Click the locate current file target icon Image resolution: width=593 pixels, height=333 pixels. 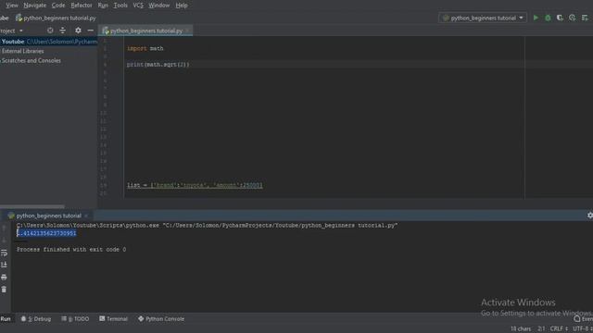click(x=50, y=31)
